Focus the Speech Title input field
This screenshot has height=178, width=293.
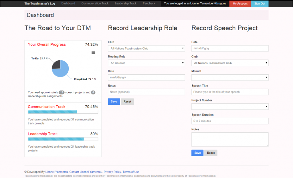coord(230,92)
